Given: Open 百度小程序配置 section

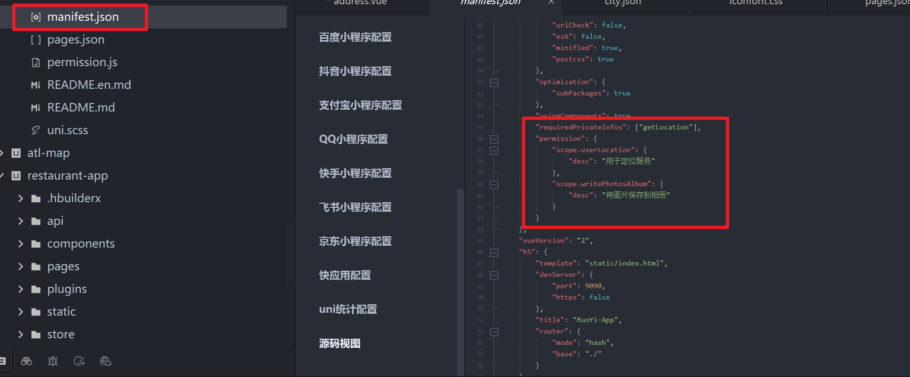Looking at the screenshot, I should point(355,37).
